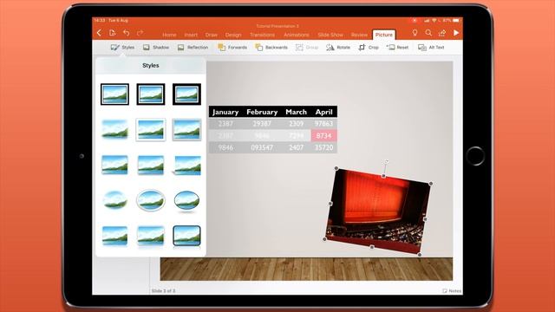Select the table cell 35720

pos(323,147)
